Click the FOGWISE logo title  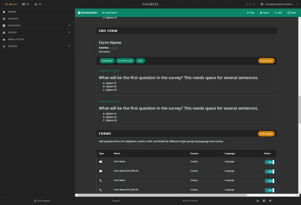(150, 4)
